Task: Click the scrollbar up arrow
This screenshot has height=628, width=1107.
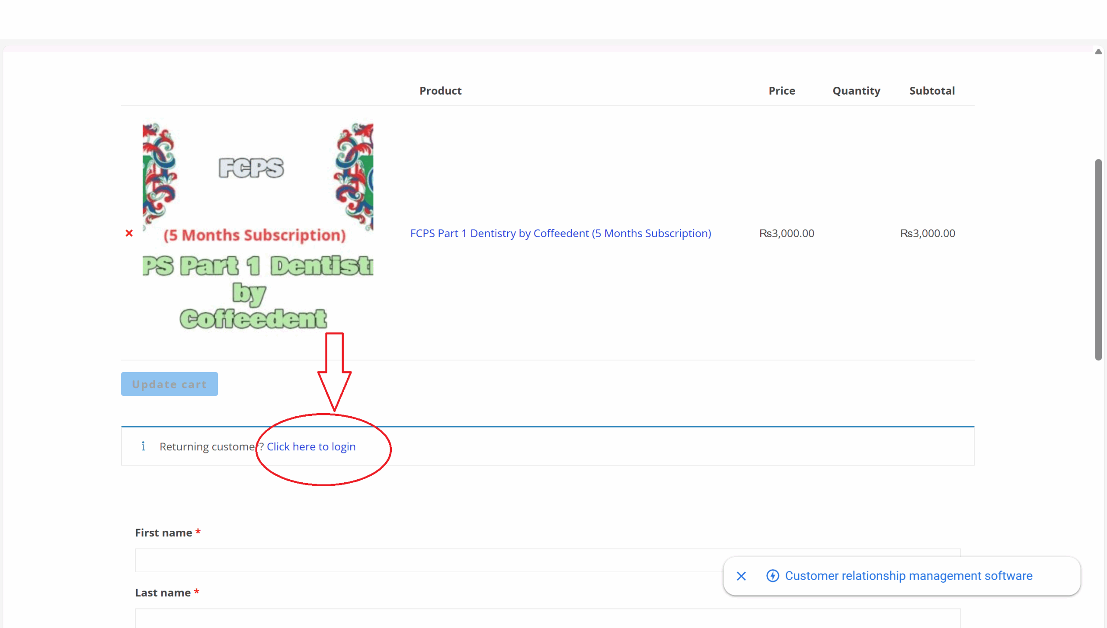Action: click(x=1098, y=51)
